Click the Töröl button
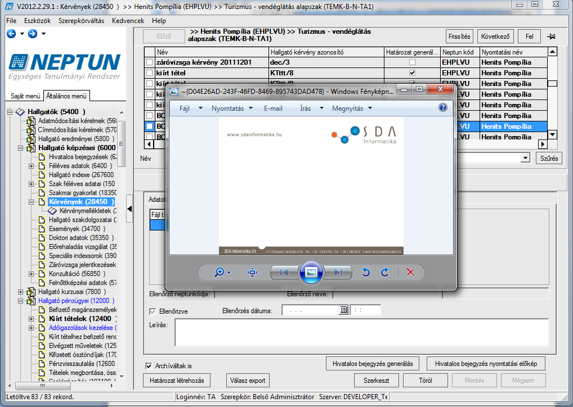This screenshot has height=407, width=573. (x=426, y=381)
